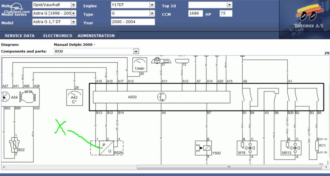Switch to the ELECTRONICS tab
This screenshot has width=330, height=176.
pyautogui.click(x=57, y=36)
